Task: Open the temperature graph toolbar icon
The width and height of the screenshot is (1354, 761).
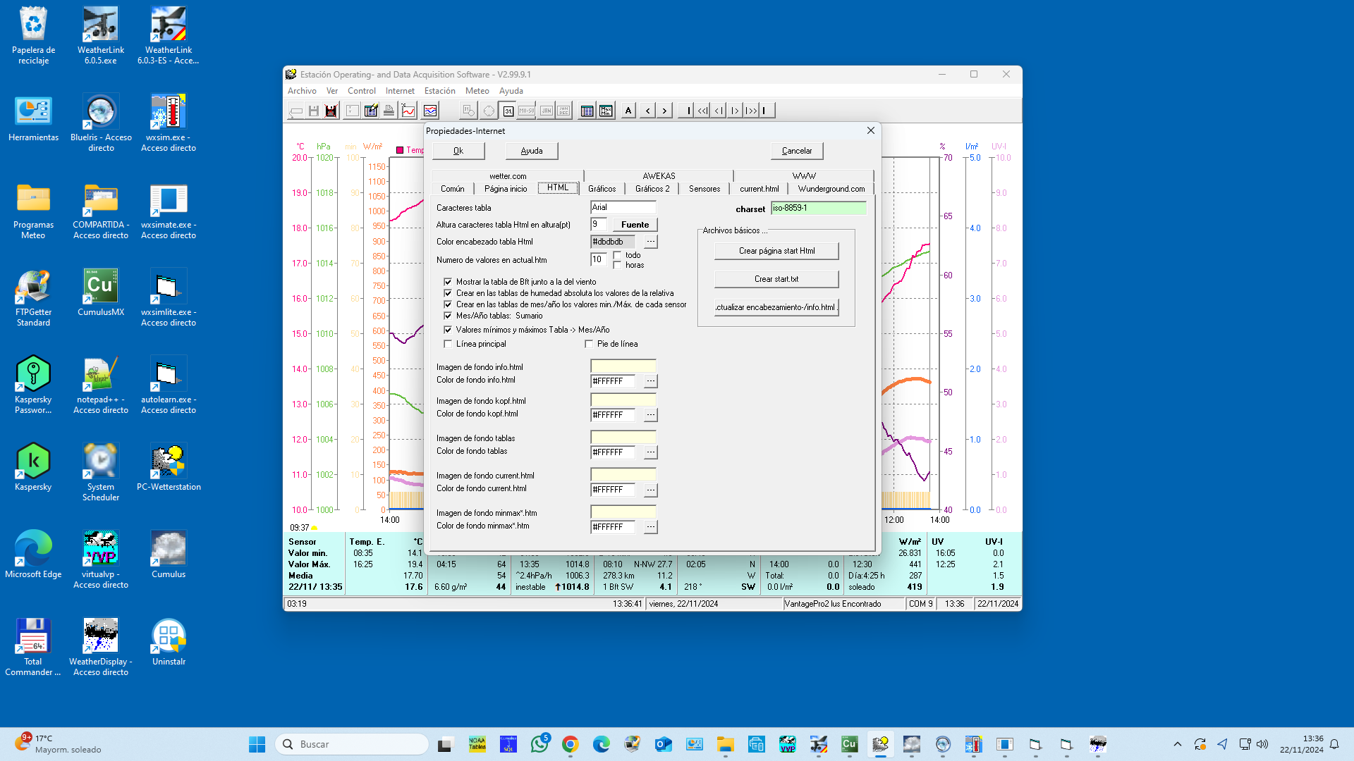Action: 408,111
